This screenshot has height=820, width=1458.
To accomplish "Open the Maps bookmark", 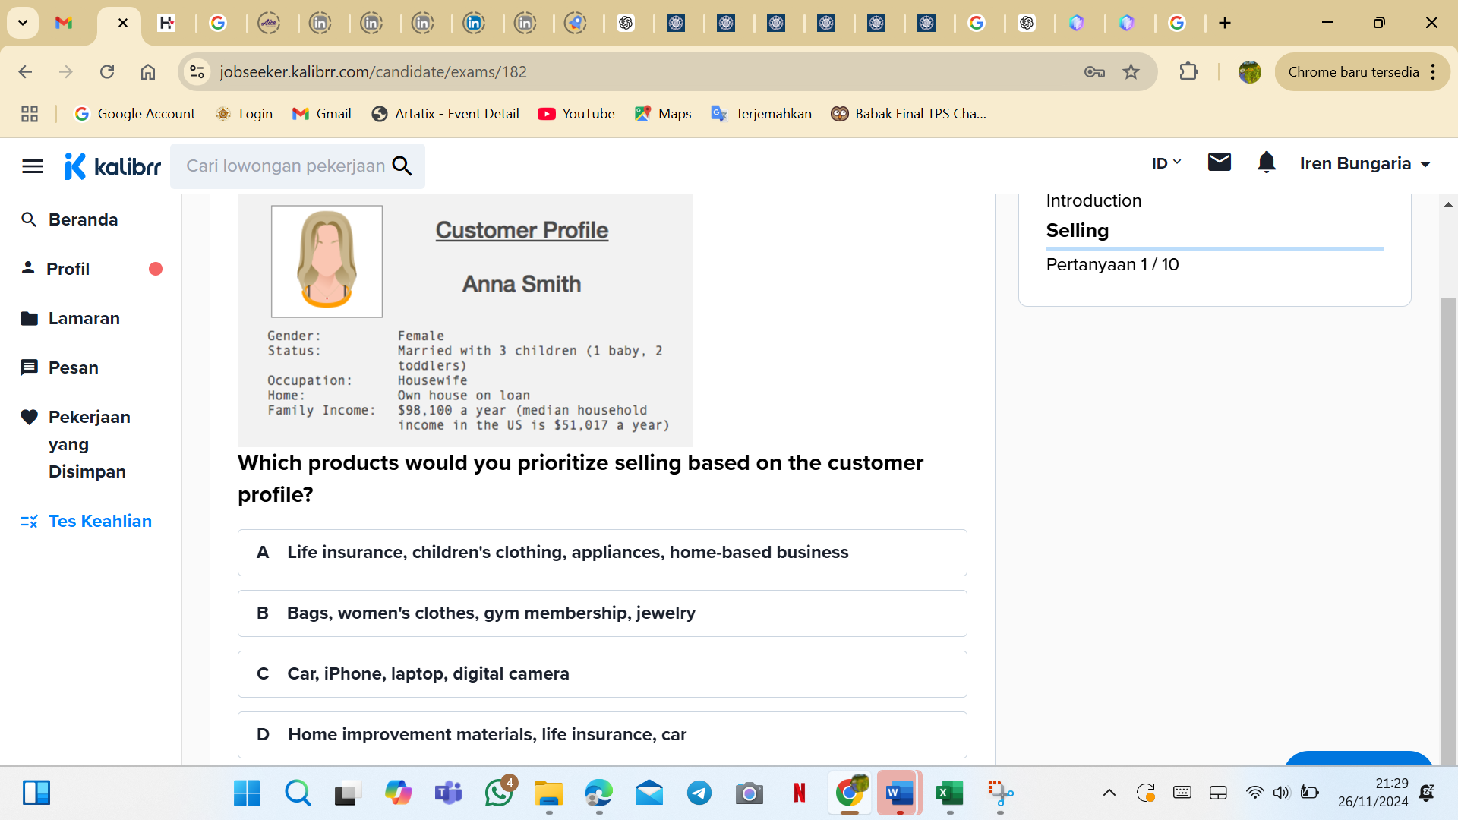I will point(663,114).
